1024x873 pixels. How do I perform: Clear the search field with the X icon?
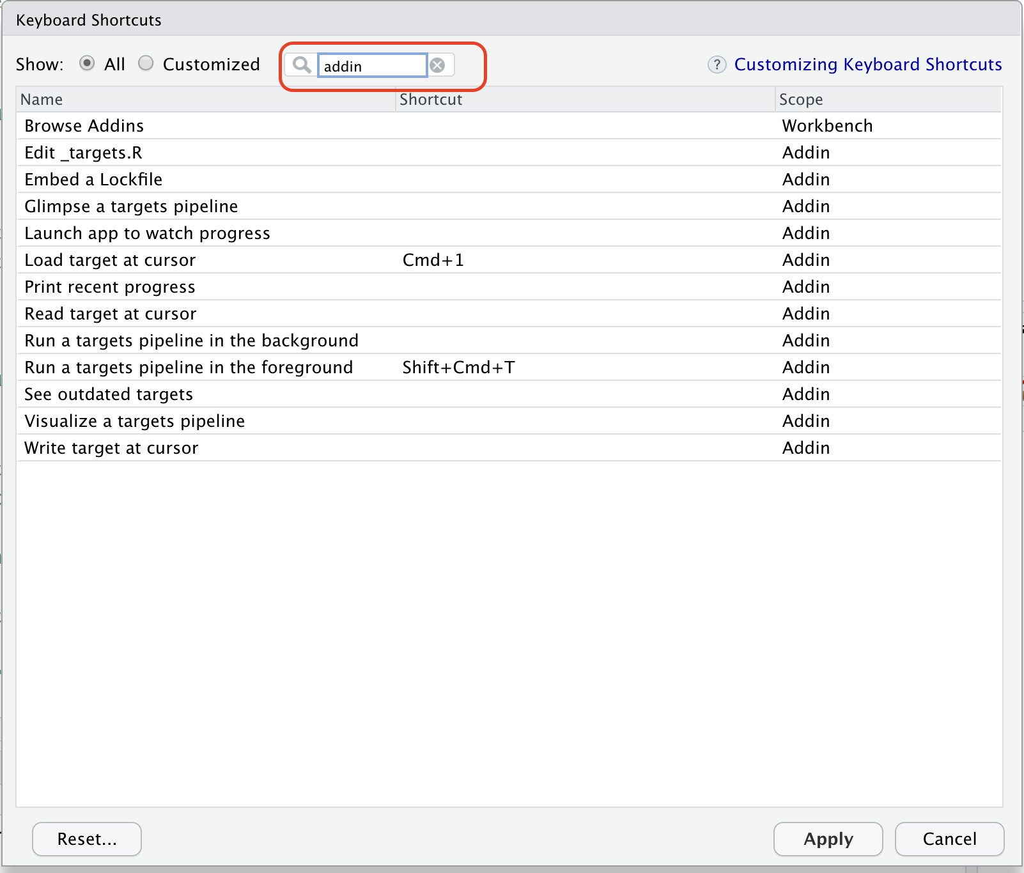[x=438, y=65]
